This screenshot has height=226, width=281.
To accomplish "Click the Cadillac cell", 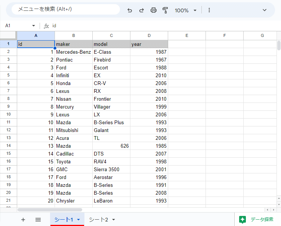I will [74, 154].
